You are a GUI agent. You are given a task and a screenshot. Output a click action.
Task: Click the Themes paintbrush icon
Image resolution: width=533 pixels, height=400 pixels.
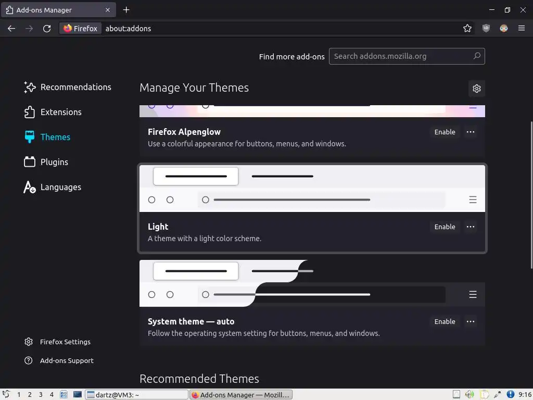(30, 137)
